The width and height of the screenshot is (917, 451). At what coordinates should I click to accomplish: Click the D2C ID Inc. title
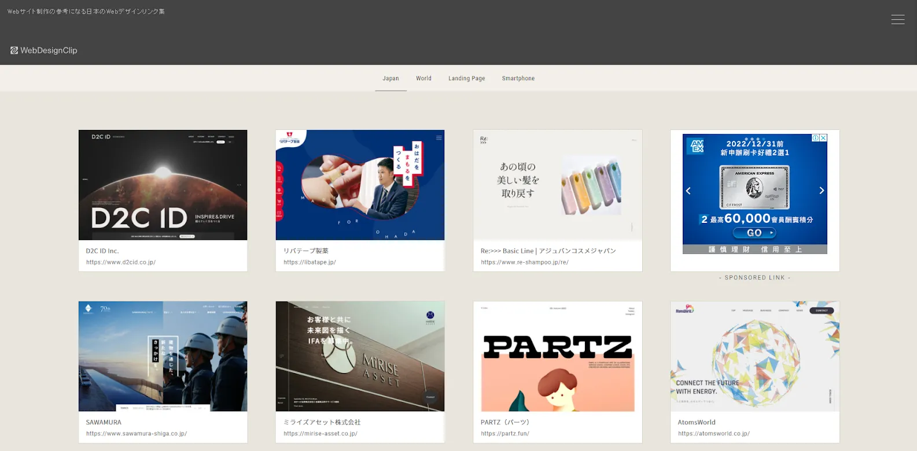tap(102, 251)
